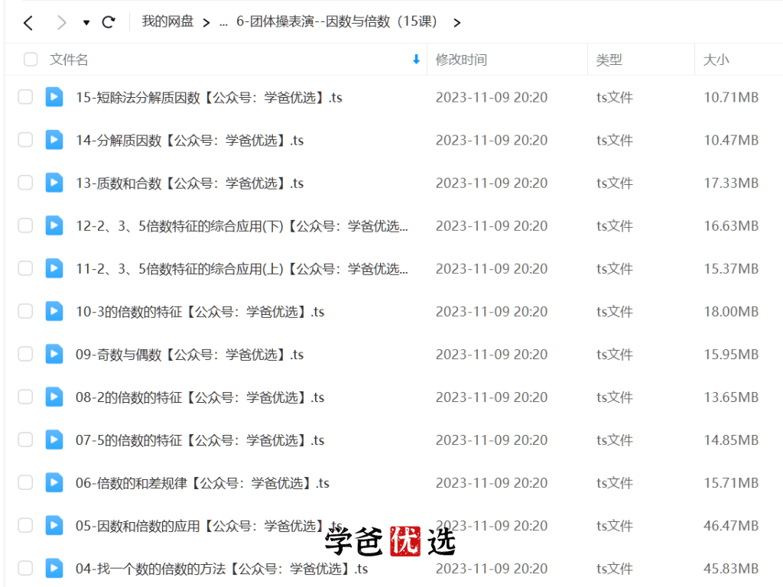Click video icon of 09-奇数与偶数

tap(54, 355)
